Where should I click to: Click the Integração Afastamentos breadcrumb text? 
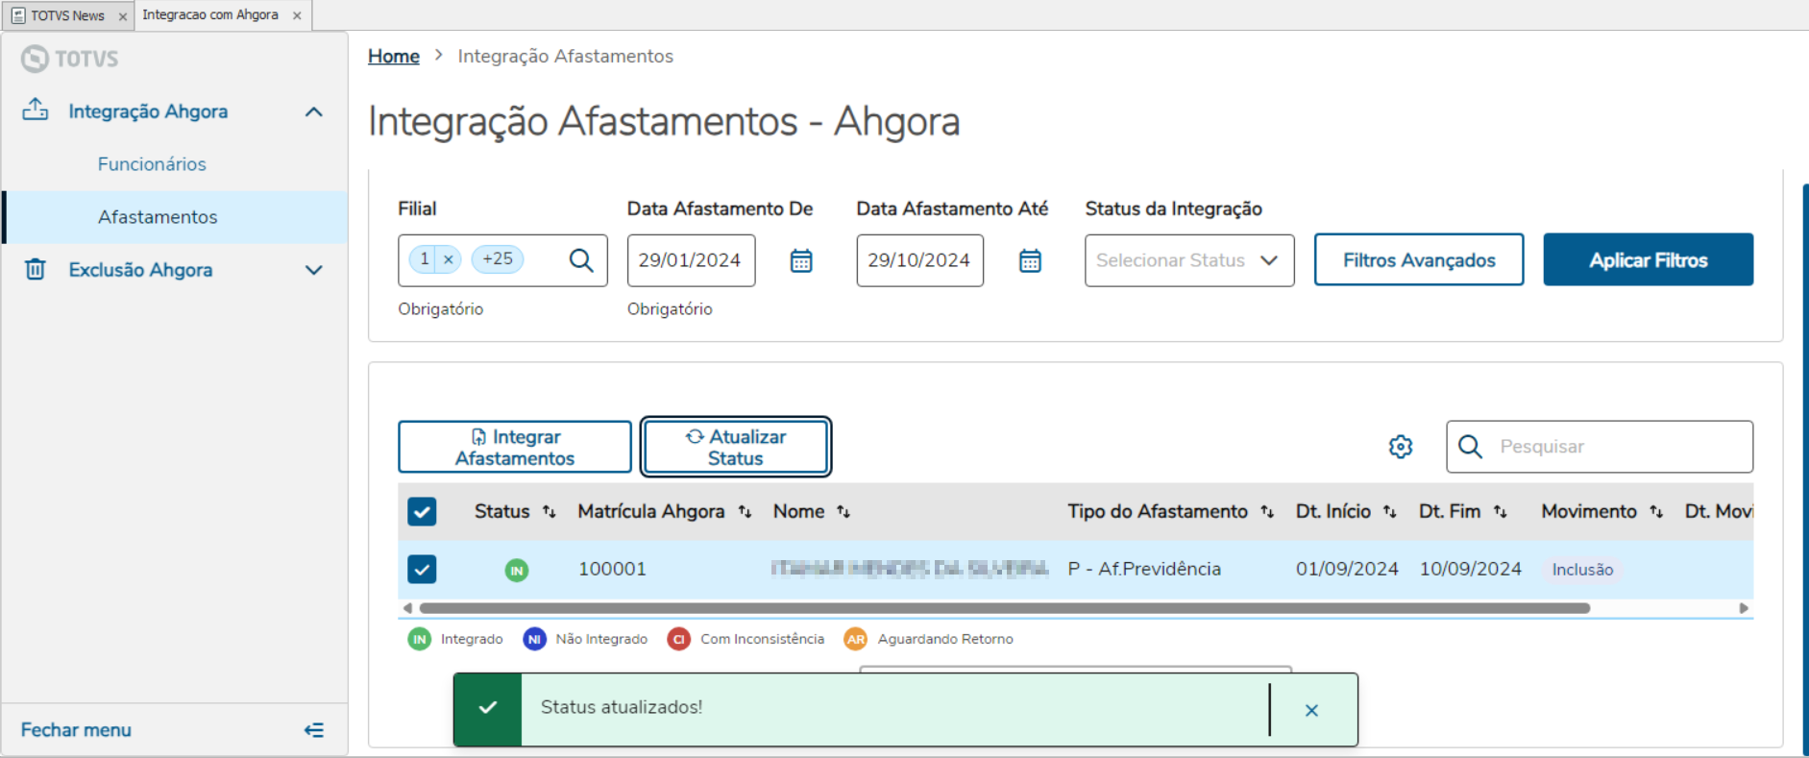[x=565, y=57]
